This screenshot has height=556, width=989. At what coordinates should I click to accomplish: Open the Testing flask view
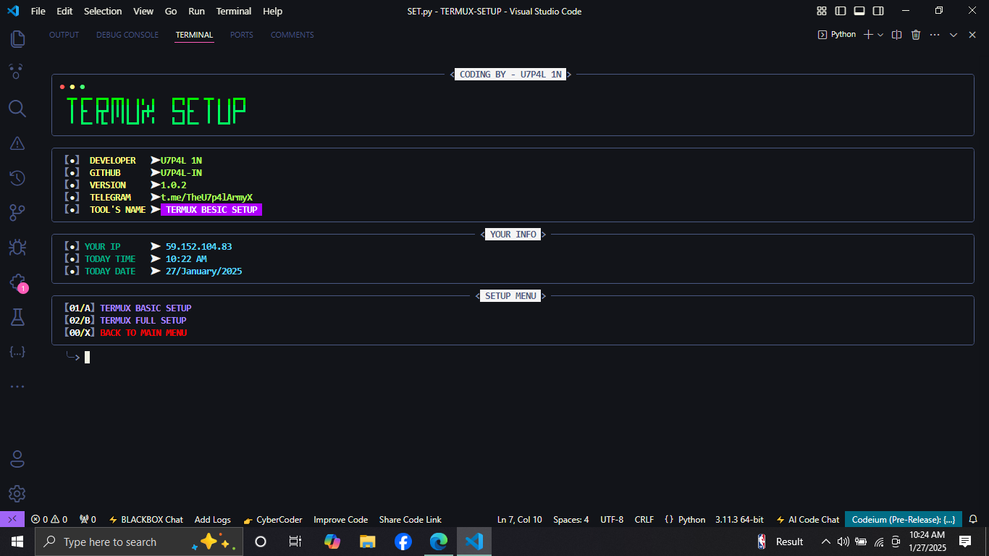pos(17,317)
